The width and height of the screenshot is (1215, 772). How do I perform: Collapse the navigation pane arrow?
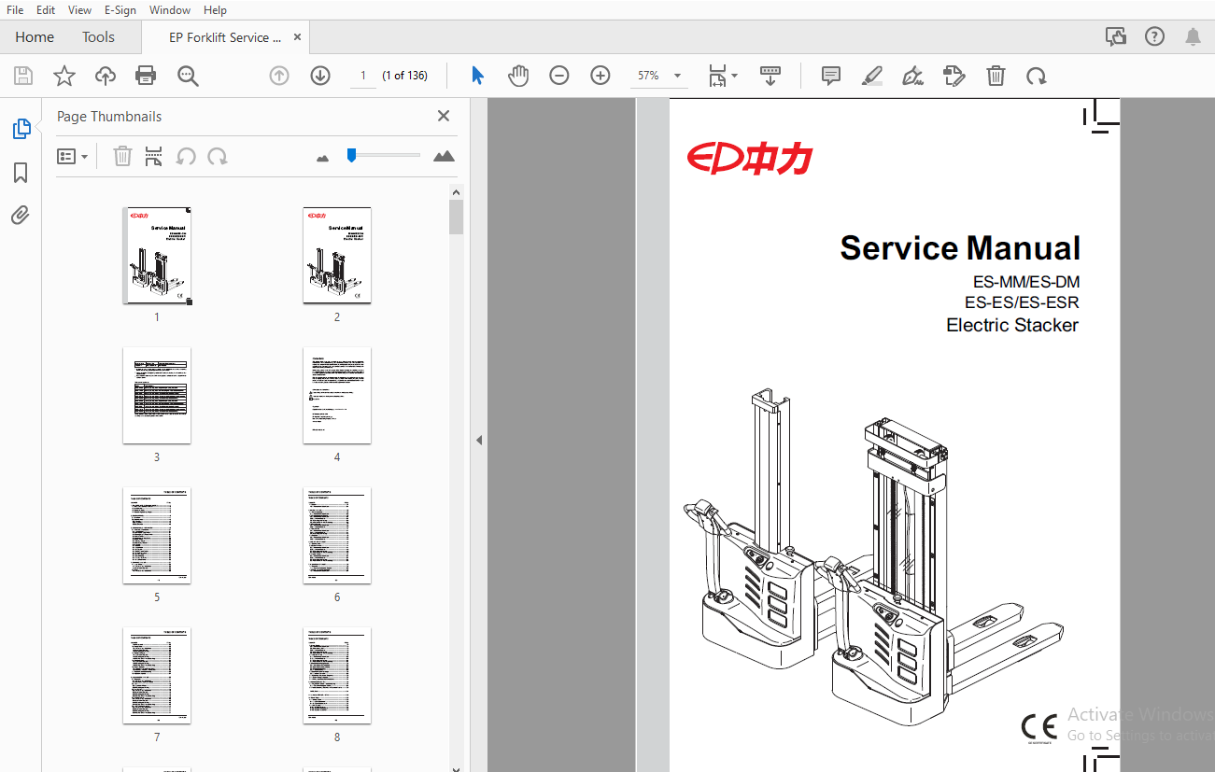click(x=479, y=440)
